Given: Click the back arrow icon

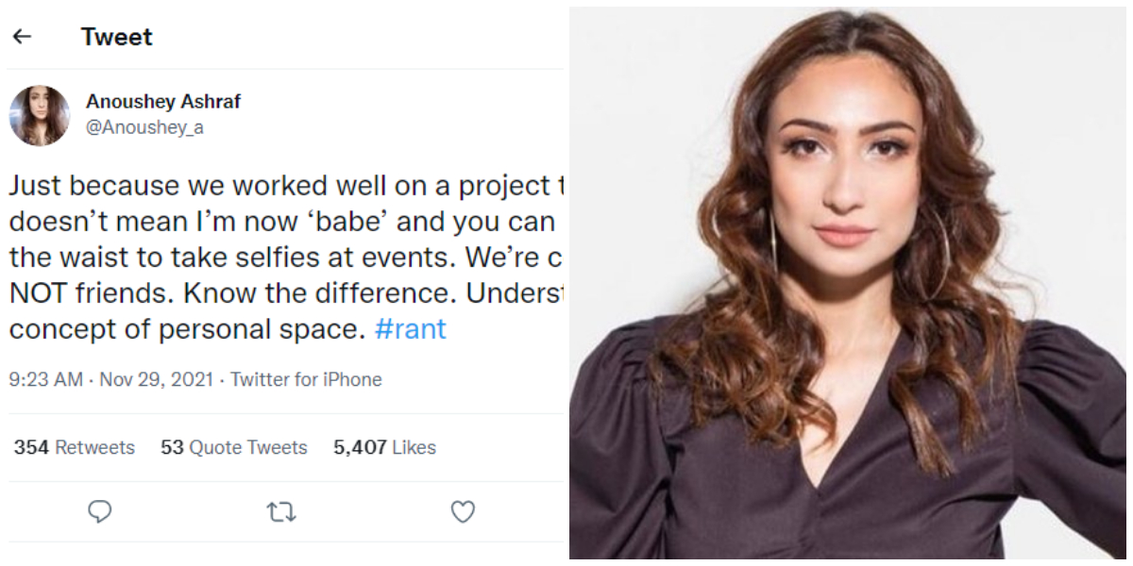Looking at the screenshot, I should (x=22, y=37).
